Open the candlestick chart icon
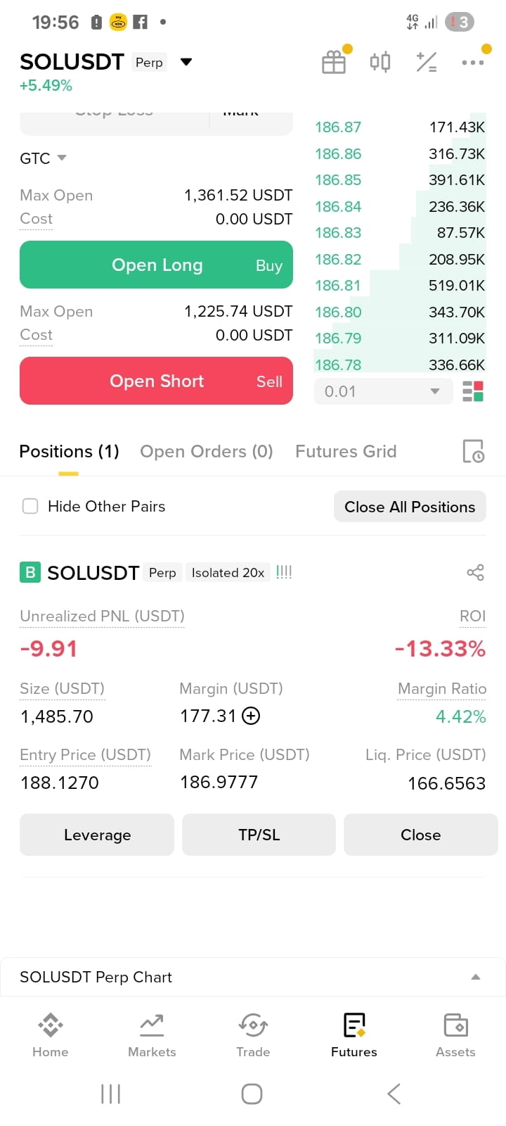This screenshot has height=1126, width=506. click(x=380, y=62)
